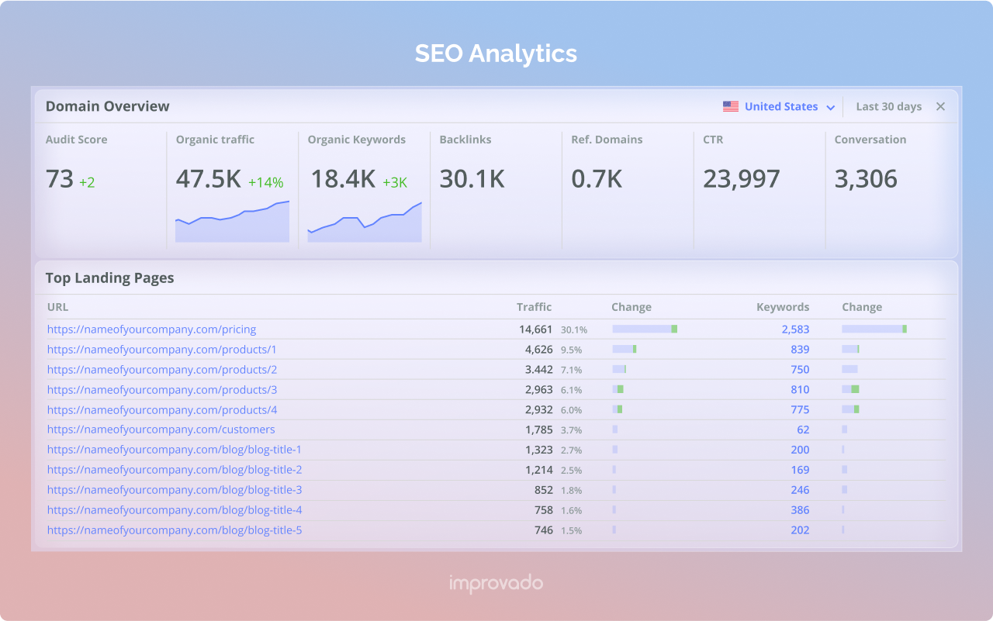This screenshot has width=993, height=621.
Task: Open the pricing page link
Action: point(152,329)
